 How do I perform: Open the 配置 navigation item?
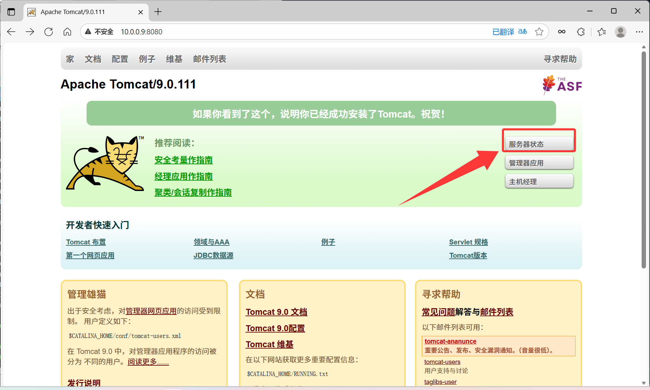[x=120, y=59]
